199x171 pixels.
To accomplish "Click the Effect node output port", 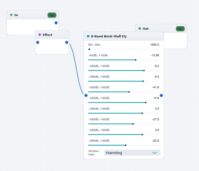I will pos(67,42).
